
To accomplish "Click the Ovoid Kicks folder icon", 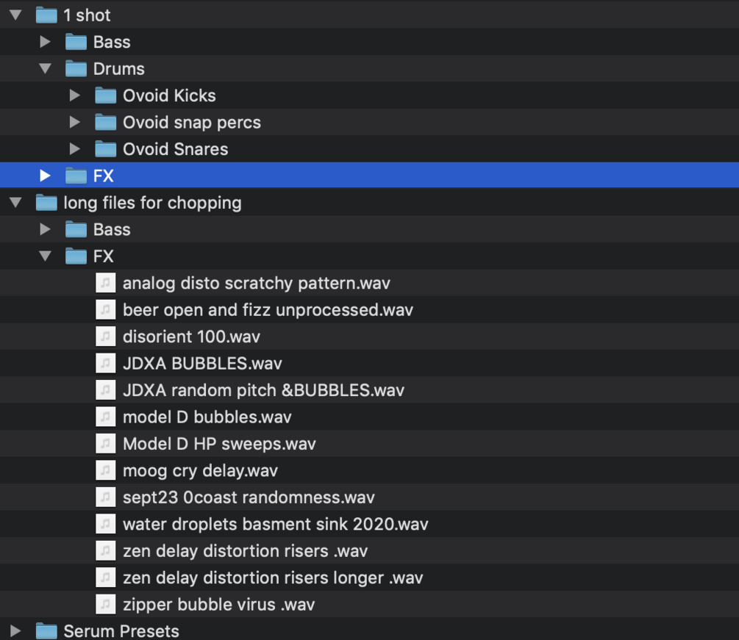I will (x=106, y=96).
